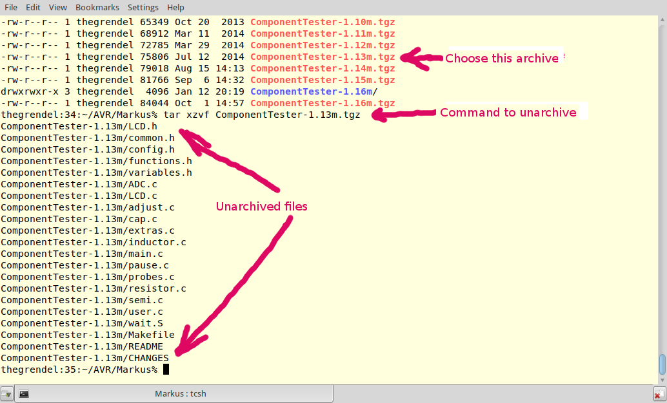This screenshot has height=403, width=667.
Task: Expand the tab-list dropdown arrow beside new-tab button
Action: click(x=8, y=395)
